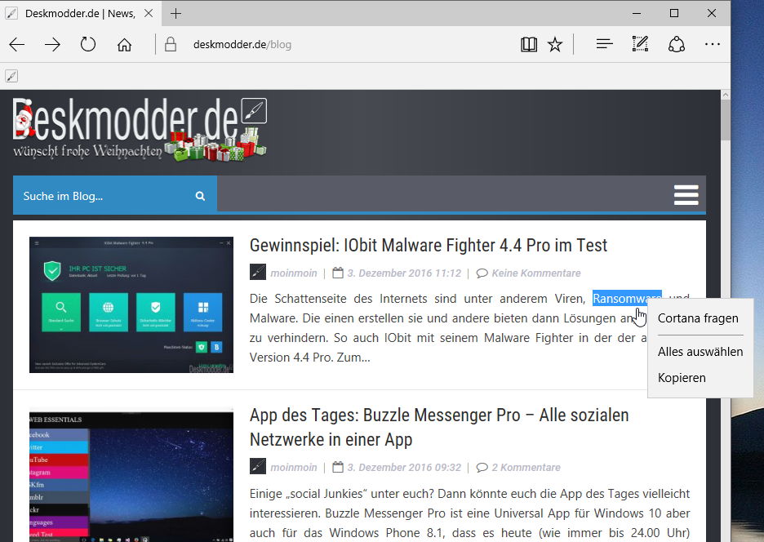The height and width of the screenshot is (542, 764).
Task: Open the Edge More actions menu
Action: click(x=713, y=44)
